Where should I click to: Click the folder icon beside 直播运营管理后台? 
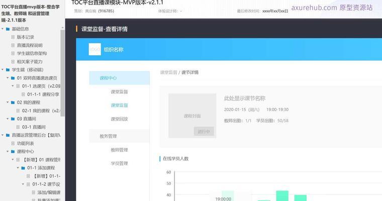pyautogui.click(x=8, y=135)
